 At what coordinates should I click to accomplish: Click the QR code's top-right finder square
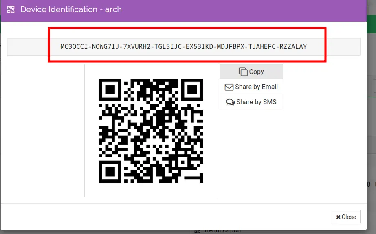click(x=192, y=90)
